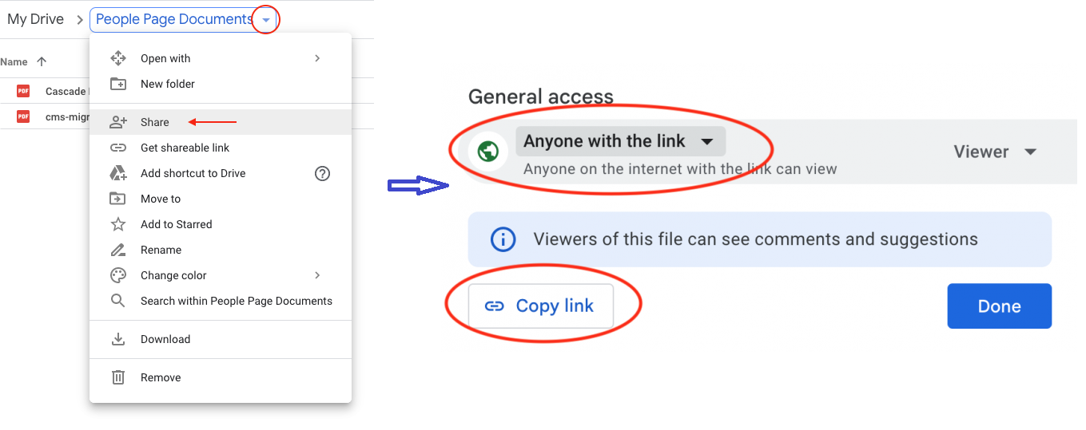
Task: Open the People Page Documents folder dropdown arrow
Action: point(266,20)
